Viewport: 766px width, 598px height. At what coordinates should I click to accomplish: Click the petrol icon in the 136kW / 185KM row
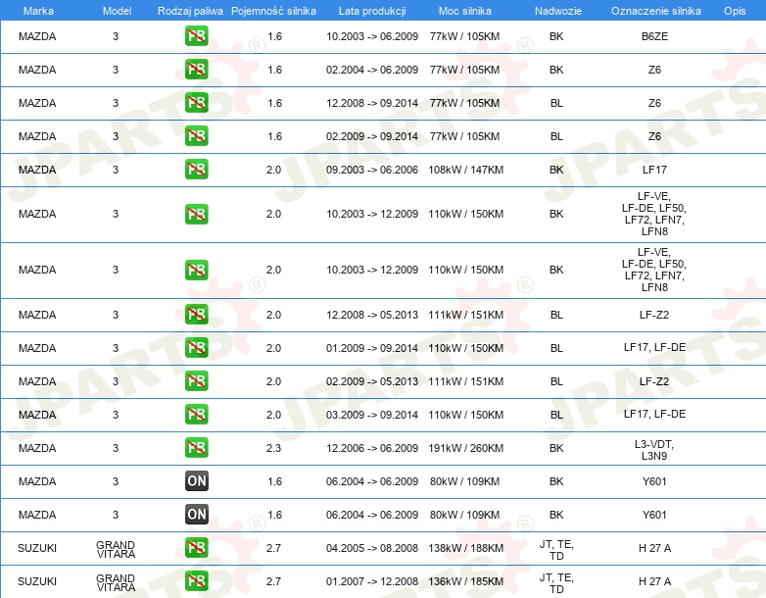coord(196,581)
